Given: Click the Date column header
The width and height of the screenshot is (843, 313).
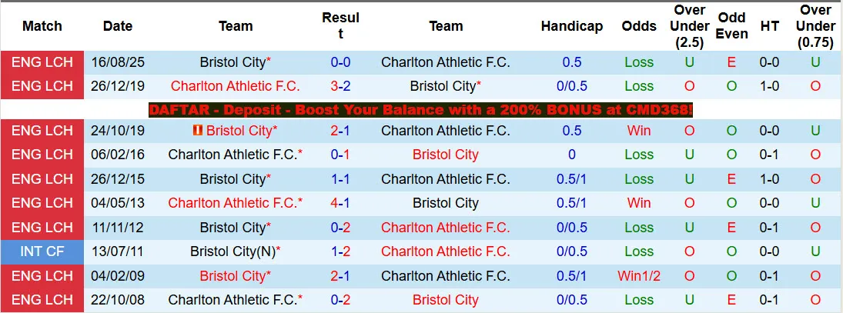Looking at the screenshot, I should point(118,26).
